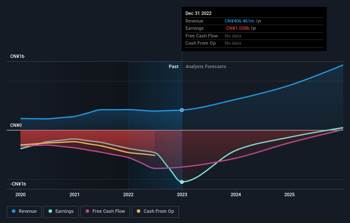Screen dimensions: 350x223
Task: Toggle the Revenue series in the legend
Action: point(24,212)
